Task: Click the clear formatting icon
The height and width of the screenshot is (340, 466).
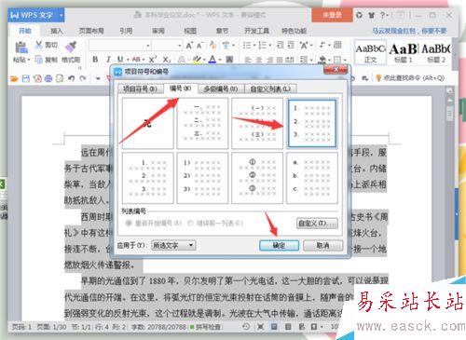Action: (212, 46)
